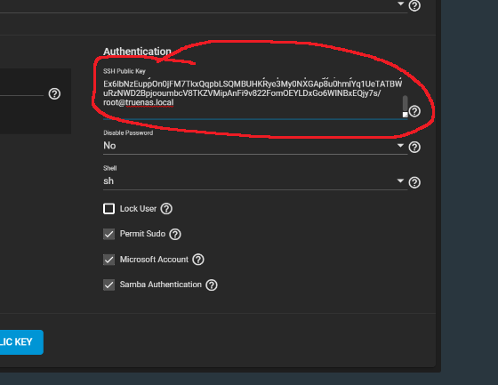View help for Lock User
The width and height of the screenshot is (498, 385).
[x=166, y=209]
